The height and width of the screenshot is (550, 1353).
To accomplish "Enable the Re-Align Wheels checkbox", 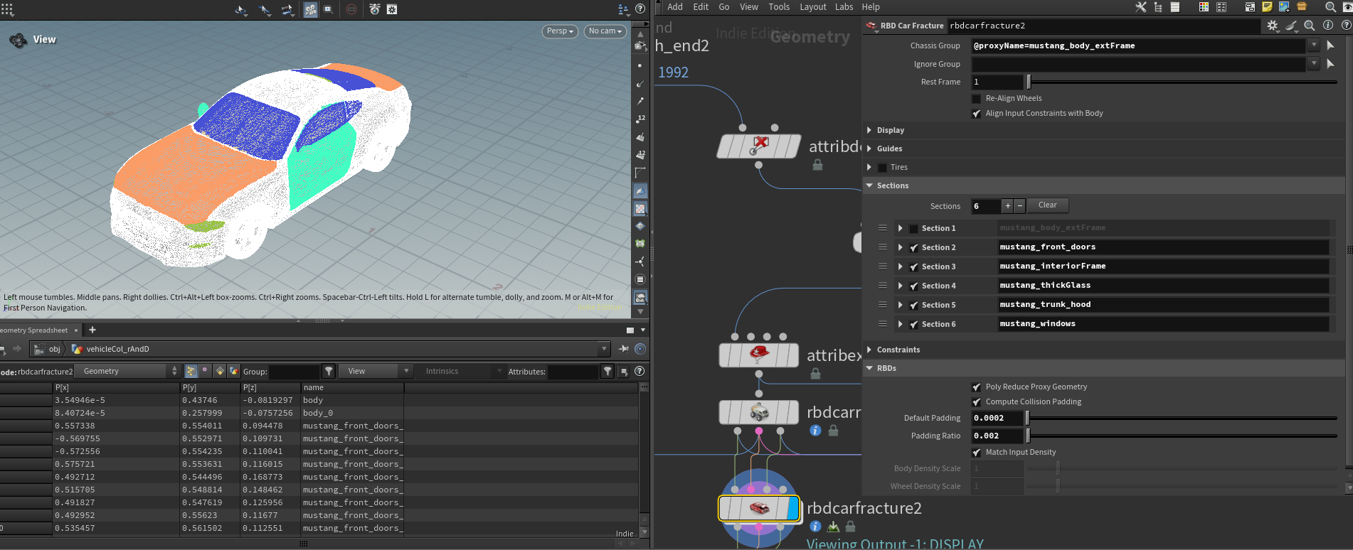I will point(977,99).
